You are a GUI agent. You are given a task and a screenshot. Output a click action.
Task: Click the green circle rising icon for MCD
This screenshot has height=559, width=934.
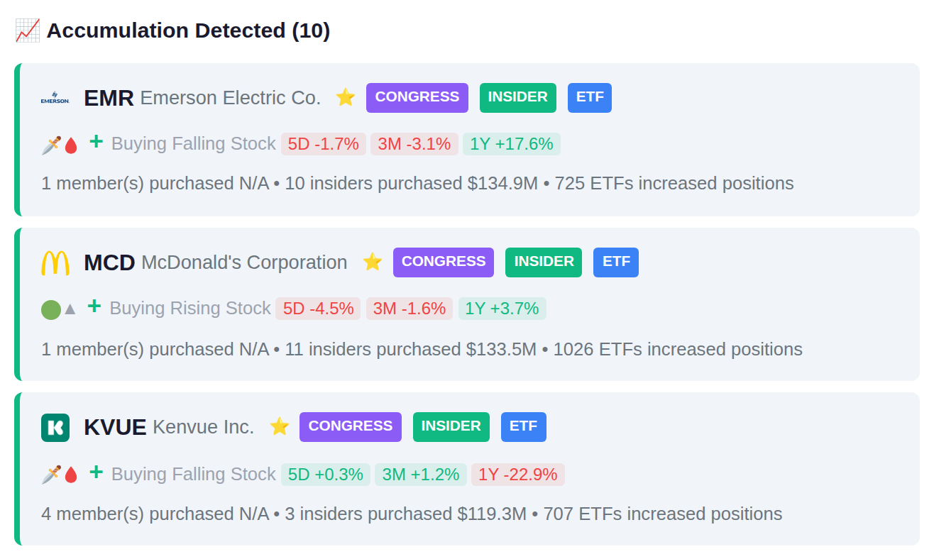59,309
